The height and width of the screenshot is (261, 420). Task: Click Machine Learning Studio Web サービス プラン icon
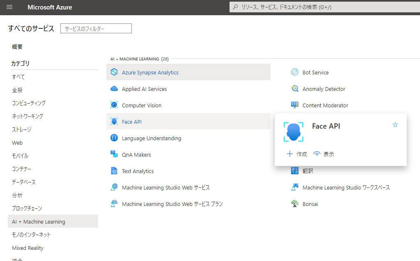click(114, 203)
